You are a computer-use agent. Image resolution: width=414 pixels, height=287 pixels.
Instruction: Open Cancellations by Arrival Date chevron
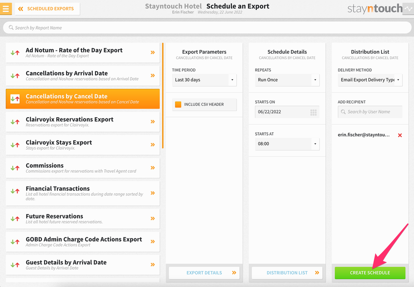click(153, 75)
